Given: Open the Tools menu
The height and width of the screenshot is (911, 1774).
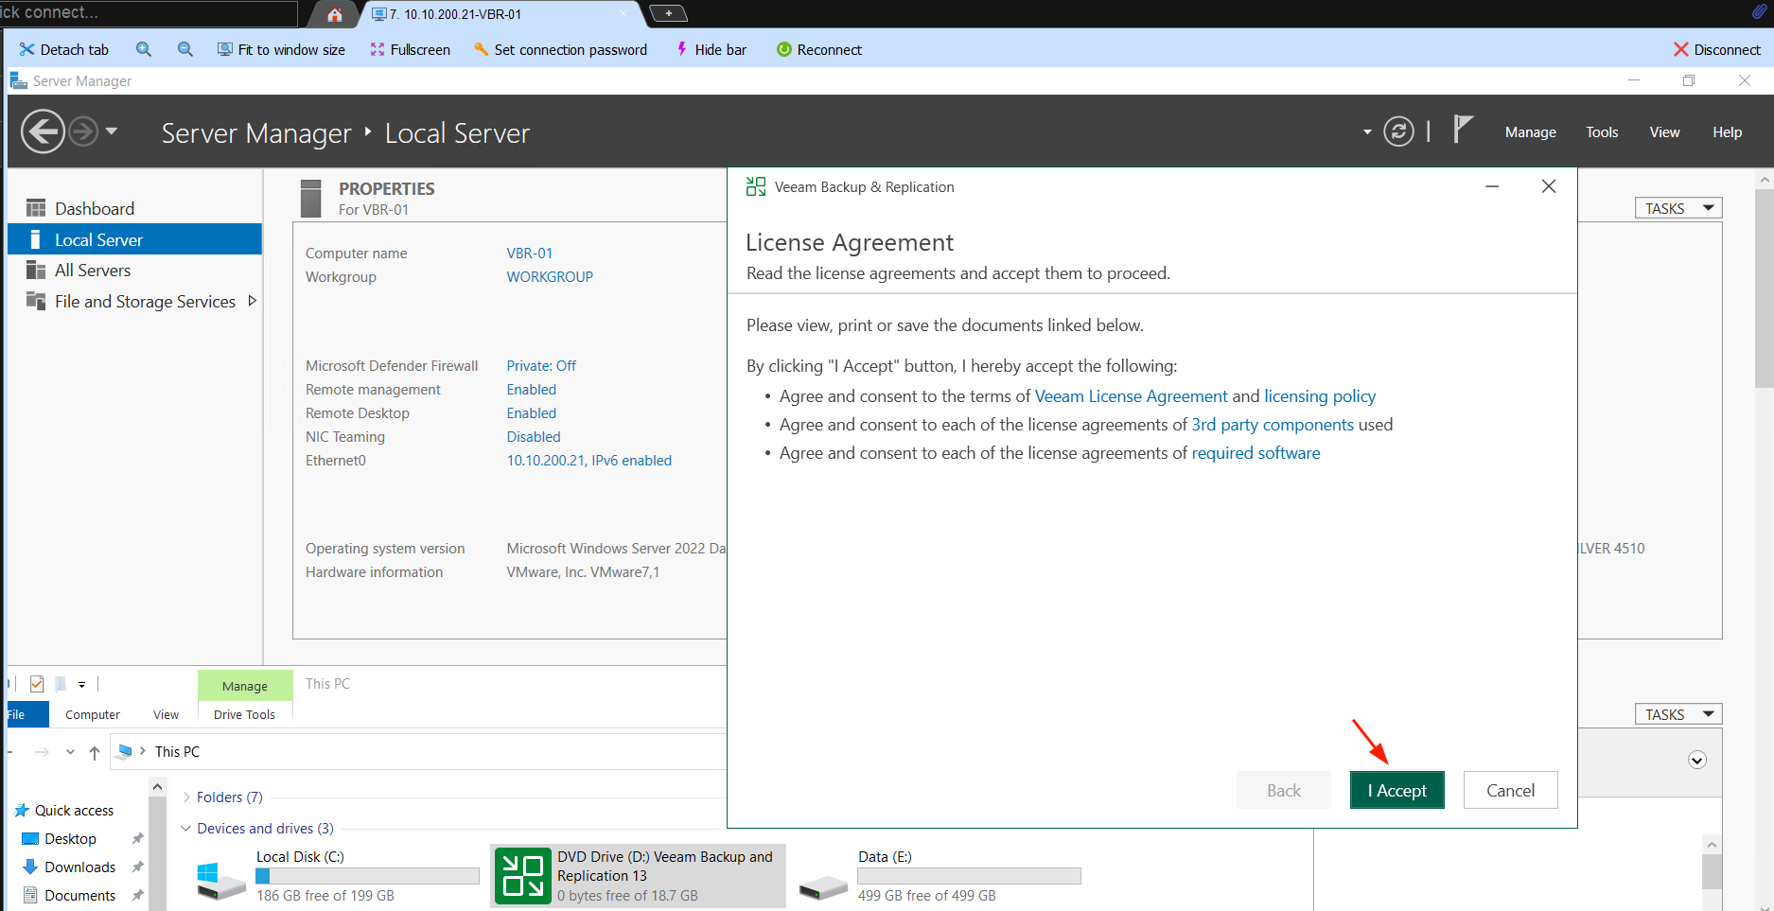Looking at the screenshot, I should coord(1602,132).
